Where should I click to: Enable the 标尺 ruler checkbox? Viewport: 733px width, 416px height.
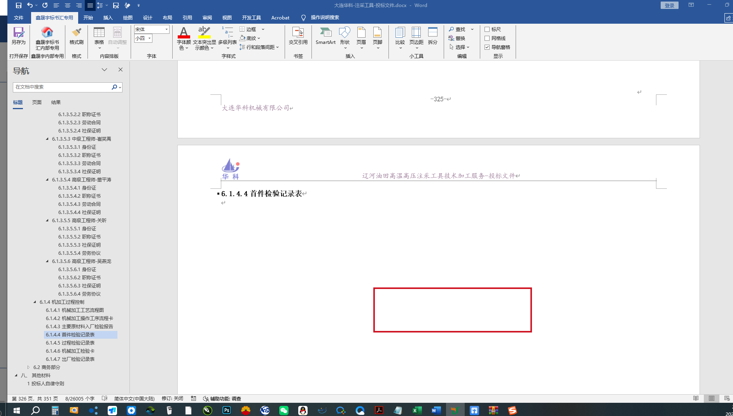point(487,29)
